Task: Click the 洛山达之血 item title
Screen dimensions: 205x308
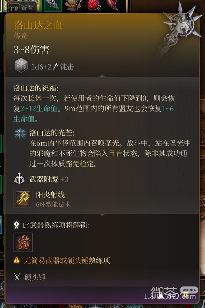Action: [38, 25]
